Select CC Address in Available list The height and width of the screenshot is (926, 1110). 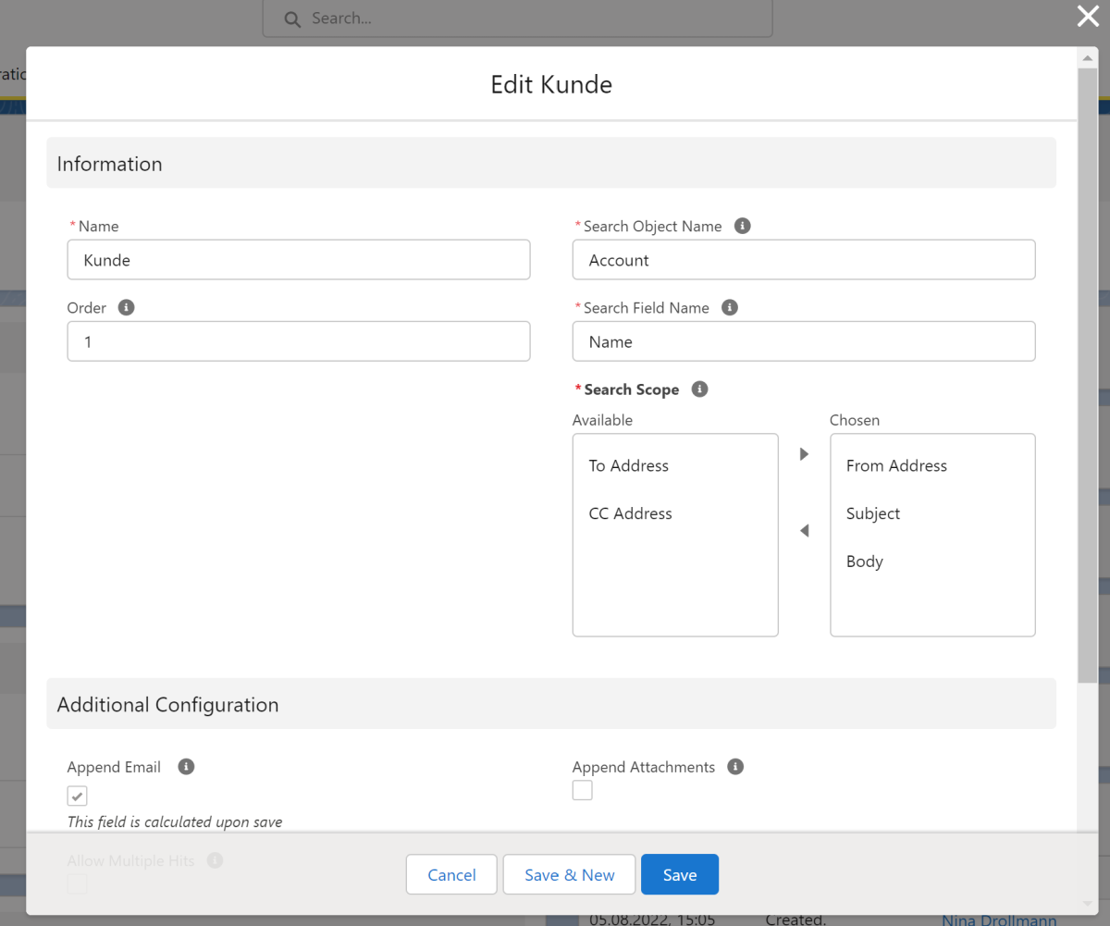[x=631, y=514]
